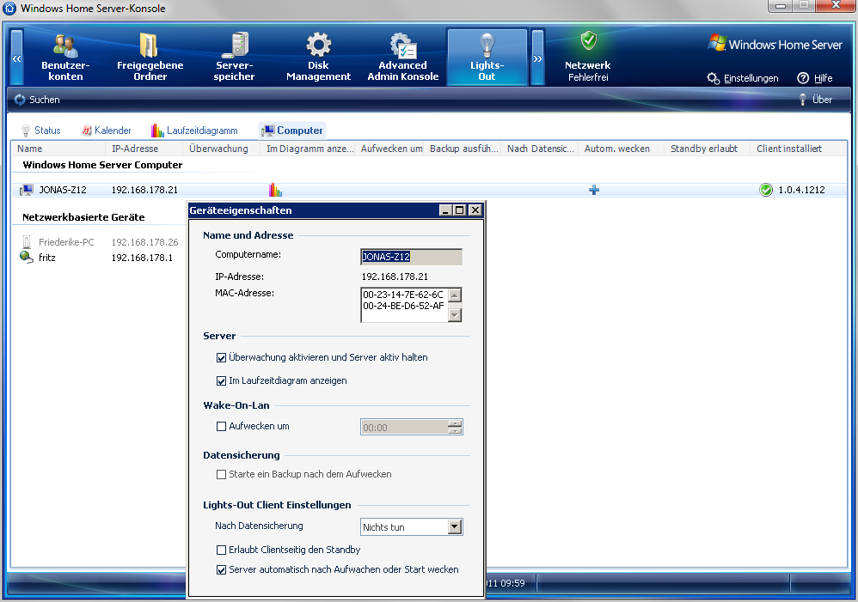Enable Starte ein Backup nach dem Aufwecken
858x602 pixels.
221,475
